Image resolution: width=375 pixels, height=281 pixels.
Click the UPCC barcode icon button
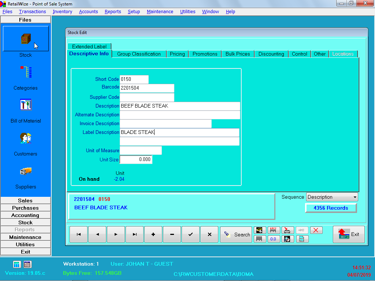click(x=273, y=230)
